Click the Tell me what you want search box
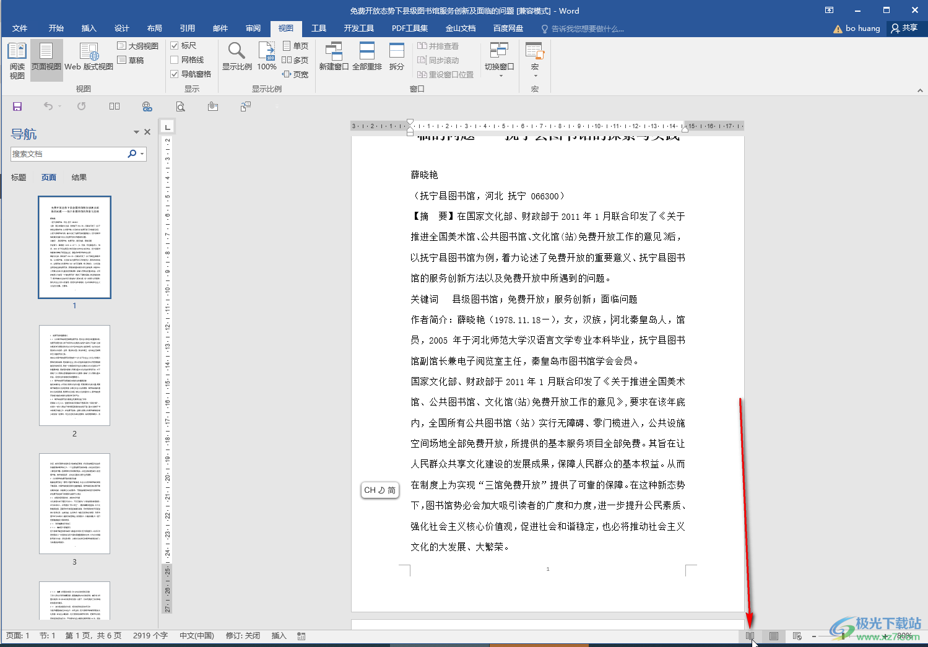928x647 pixels. pos(583,28)
